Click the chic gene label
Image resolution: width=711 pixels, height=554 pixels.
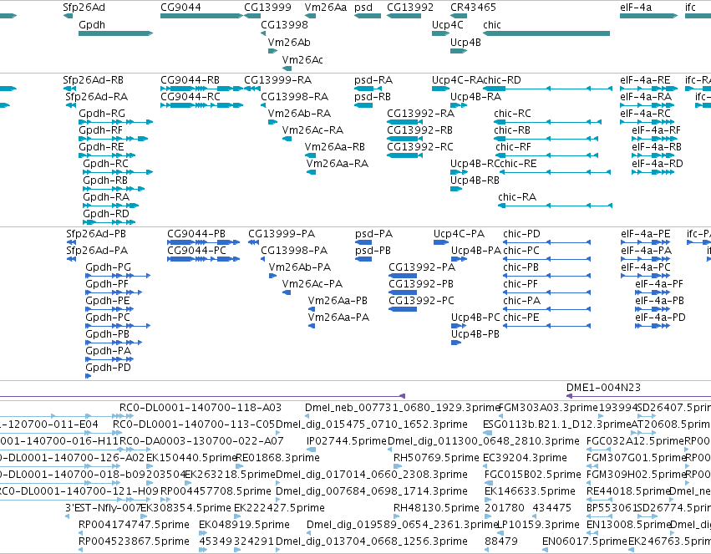coord(492,25)
